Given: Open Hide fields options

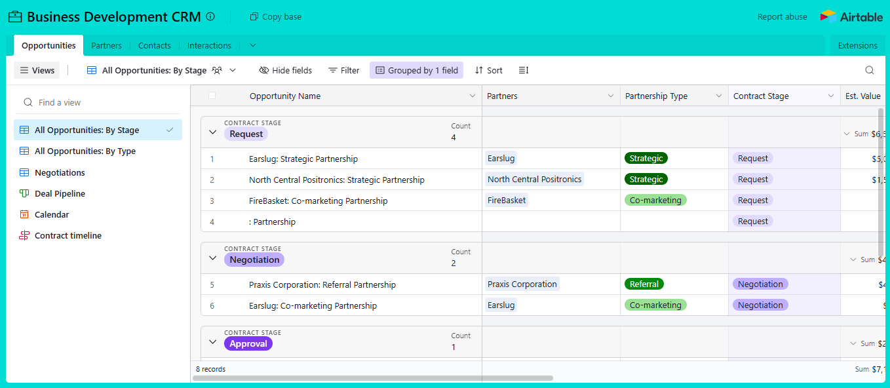Looking at the screenshot, I should tap(286, 70).
